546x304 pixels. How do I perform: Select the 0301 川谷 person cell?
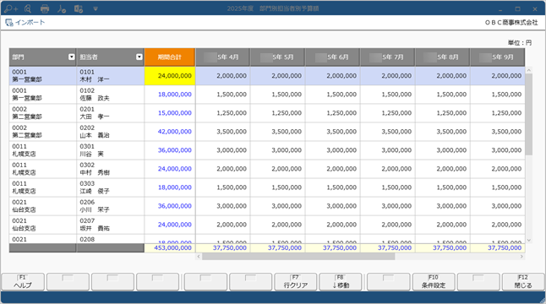(111, 150)
